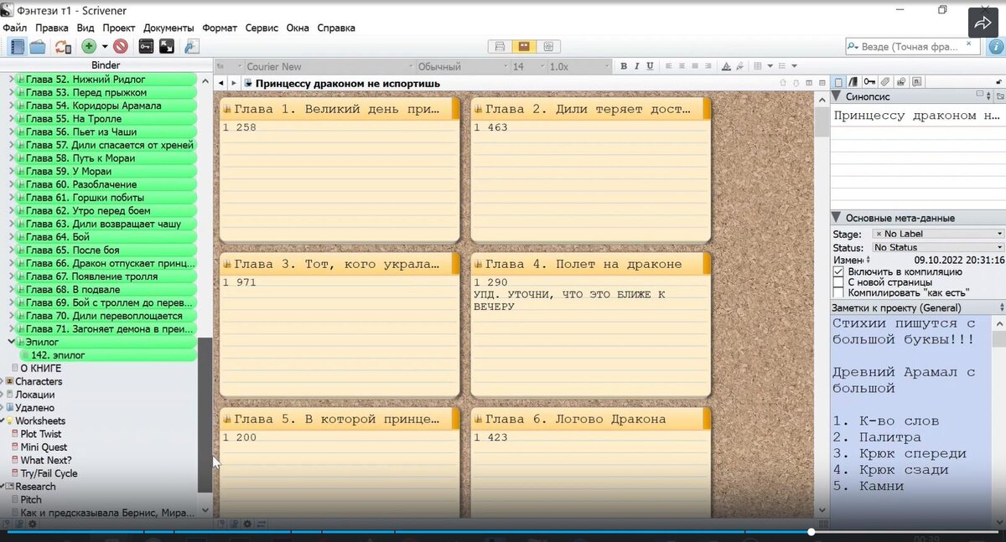Open "Plot Twist" worksheet in Binder
The width and height of the screenshot is (1006, 542).
point(41,434)
